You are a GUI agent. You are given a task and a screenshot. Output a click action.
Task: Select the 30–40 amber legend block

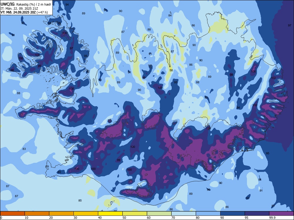[x=86, y=214]
